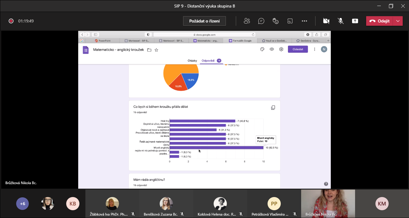Screen dimensions: 409x218
Task: Switch to the Nauč se s GeoGeb… tab
Action: (274, 40)
